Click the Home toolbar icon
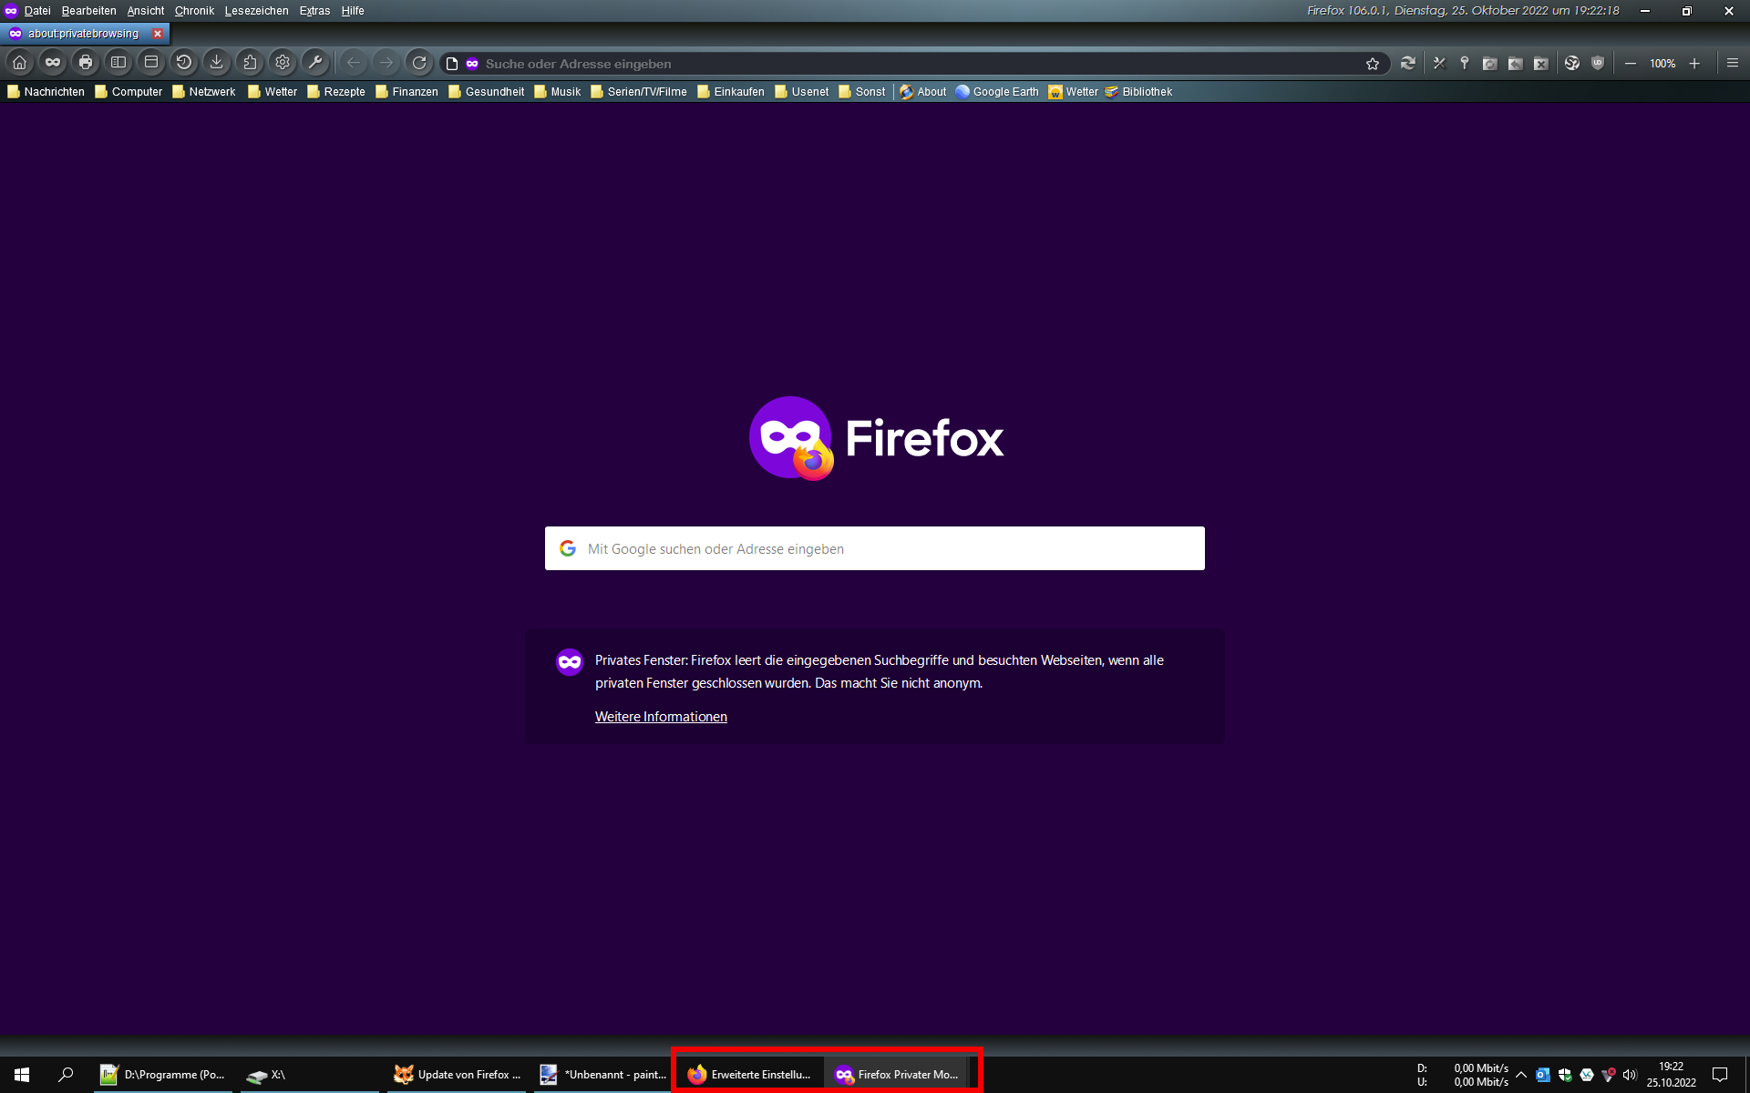Image resolution: width=1750 pixels, height=1093 pixels. [19, 63]
